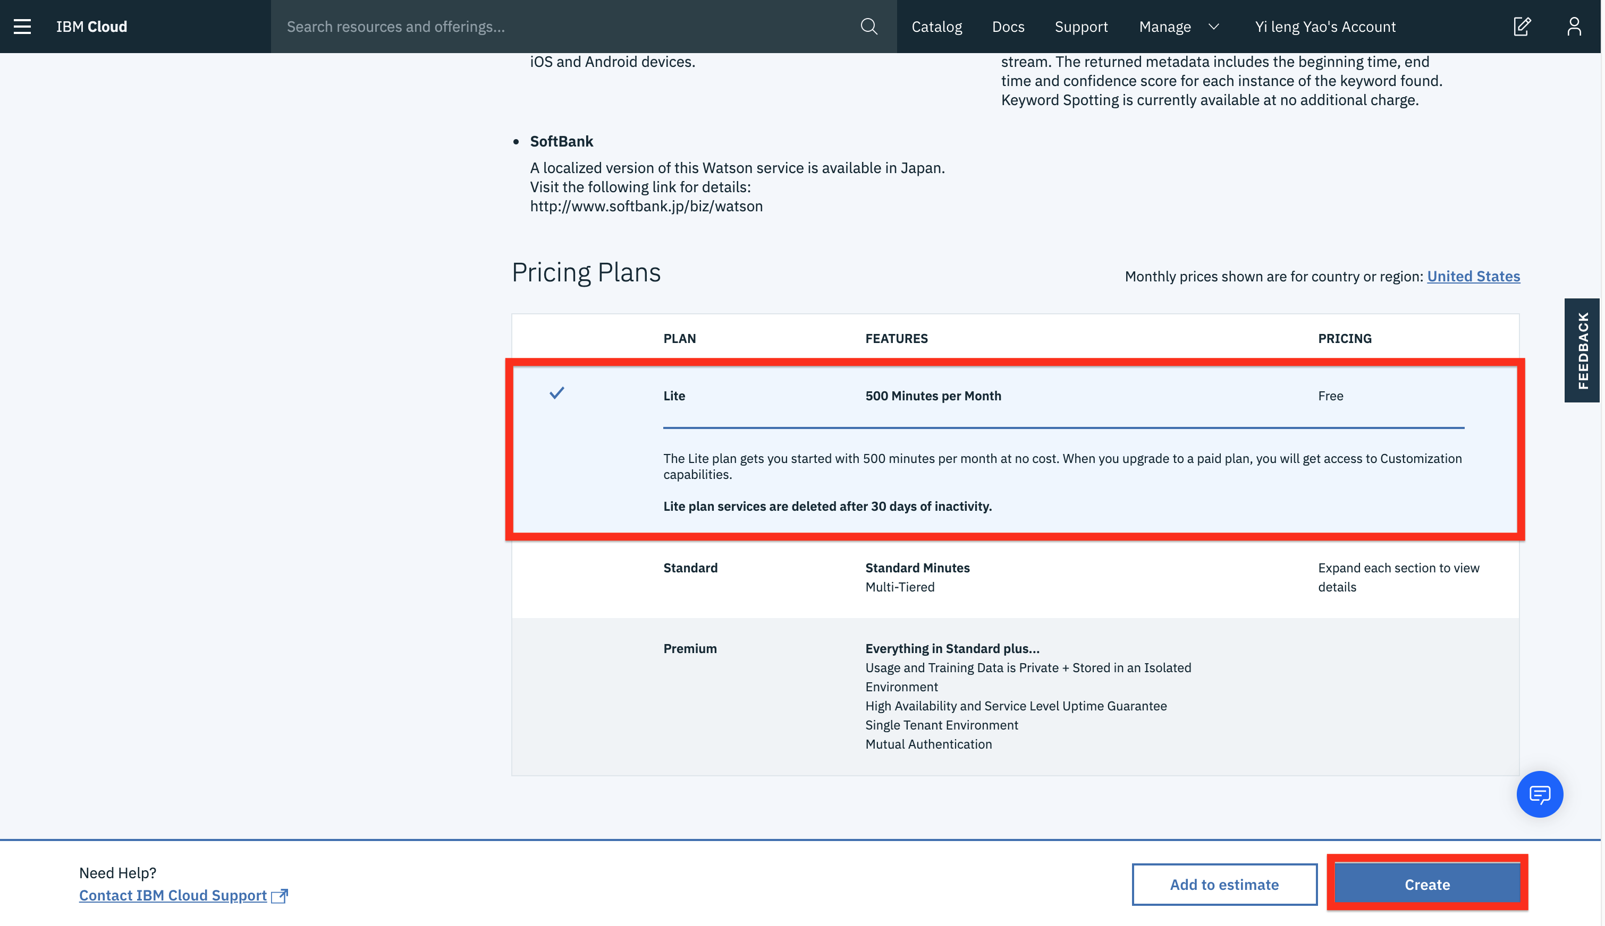Expand Standard Minutes Multi-Tiered details
1605x926 pixels.
click(917, 576)
